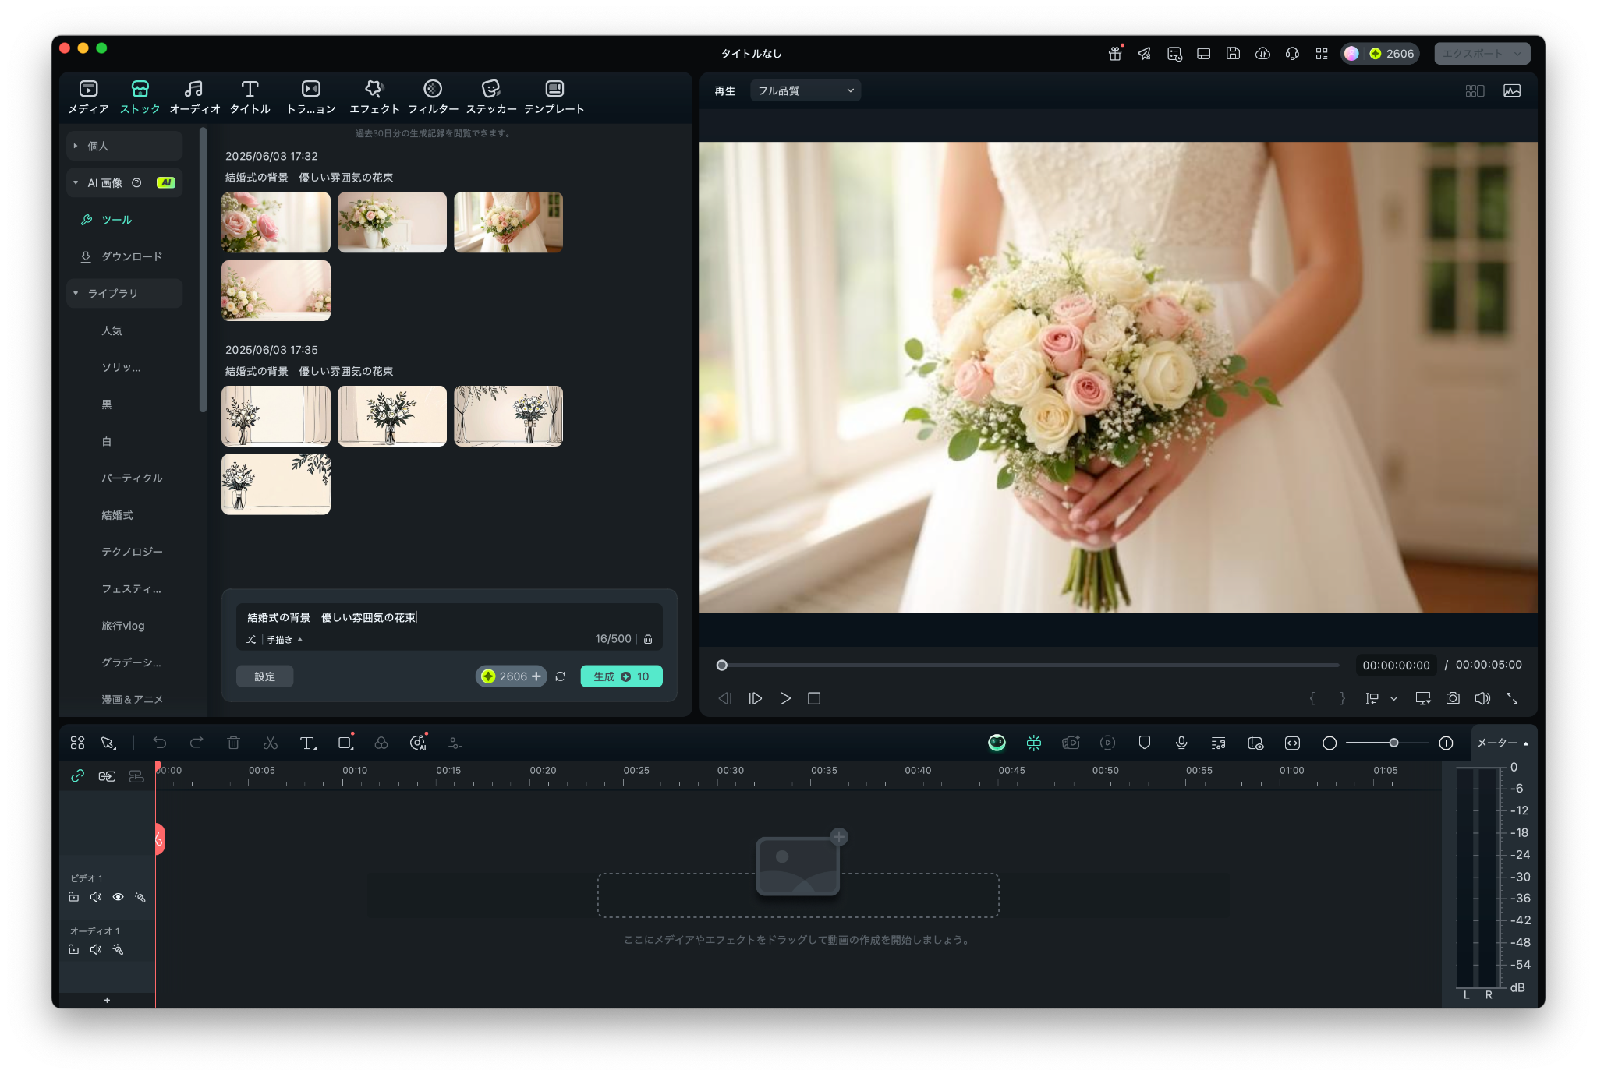
Task: Click the scissors split tool
Action: click(271, 743)
